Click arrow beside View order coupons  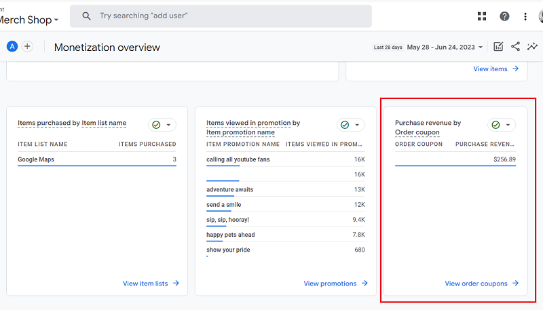516,283
